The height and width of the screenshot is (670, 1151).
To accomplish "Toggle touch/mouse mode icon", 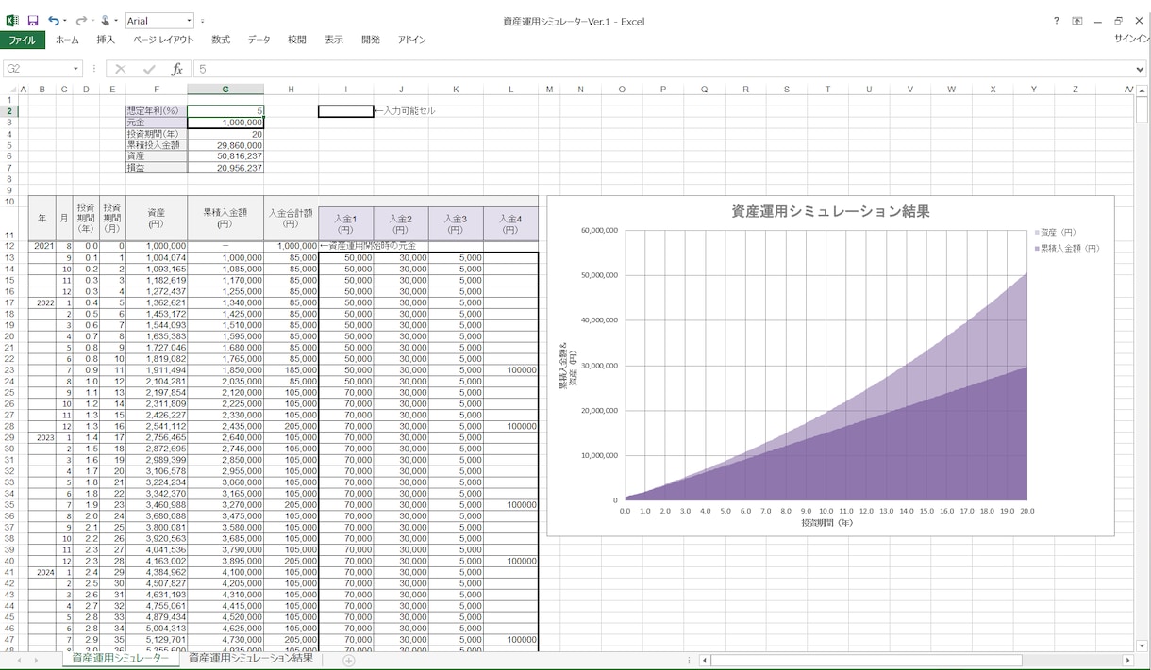I will pos(106,21).
